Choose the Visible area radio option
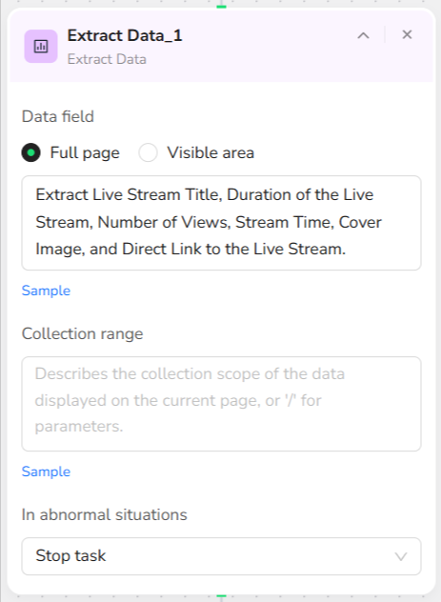Screen dimensions: 441x602 pos(149,152)
